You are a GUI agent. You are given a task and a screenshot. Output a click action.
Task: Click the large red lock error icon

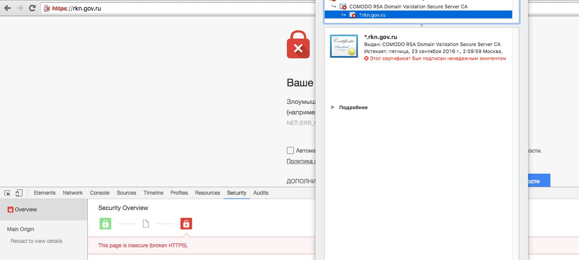pos(298,44)
